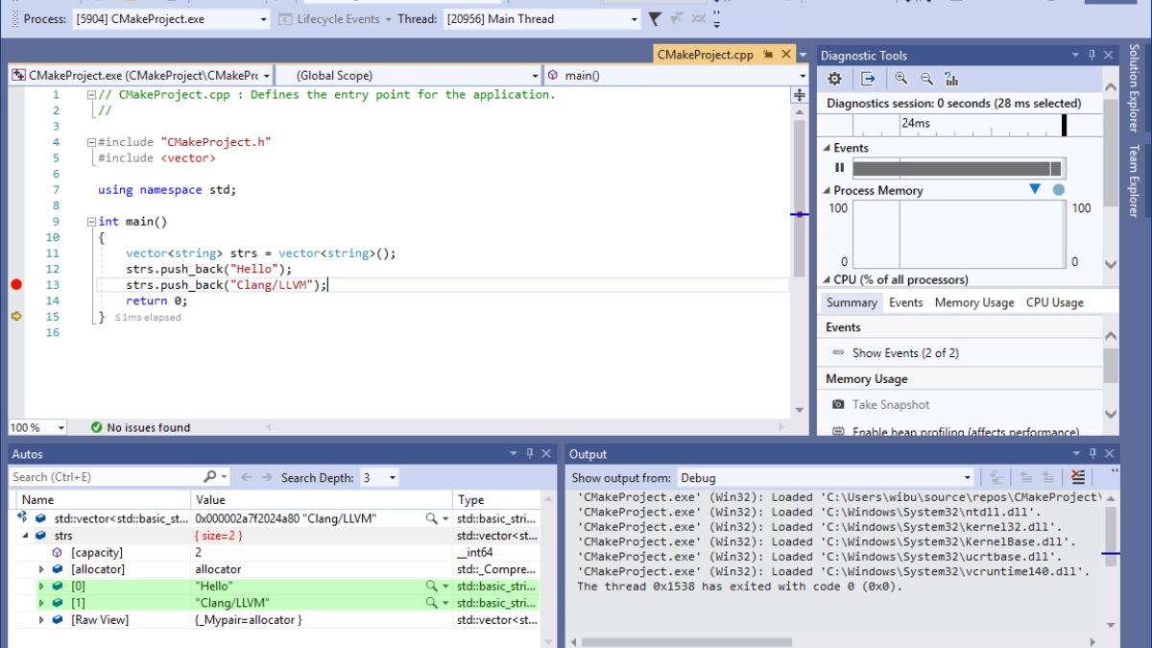Click the Zoom In icon in Diagnostic Tools
Screen dimensions: 1152x648
click(x=900, y=79)
